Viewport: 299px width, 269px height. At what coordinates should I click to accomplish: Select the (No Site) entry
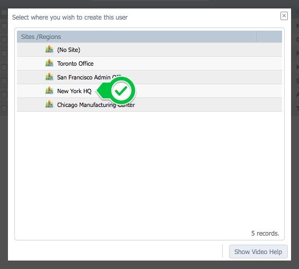[x=149, y=50]
